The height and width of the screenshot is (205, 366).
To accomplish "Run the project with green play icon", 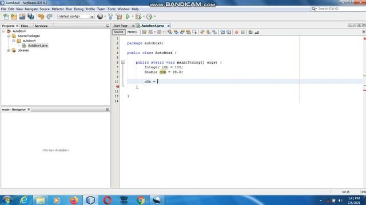I will tap(128, 17).
